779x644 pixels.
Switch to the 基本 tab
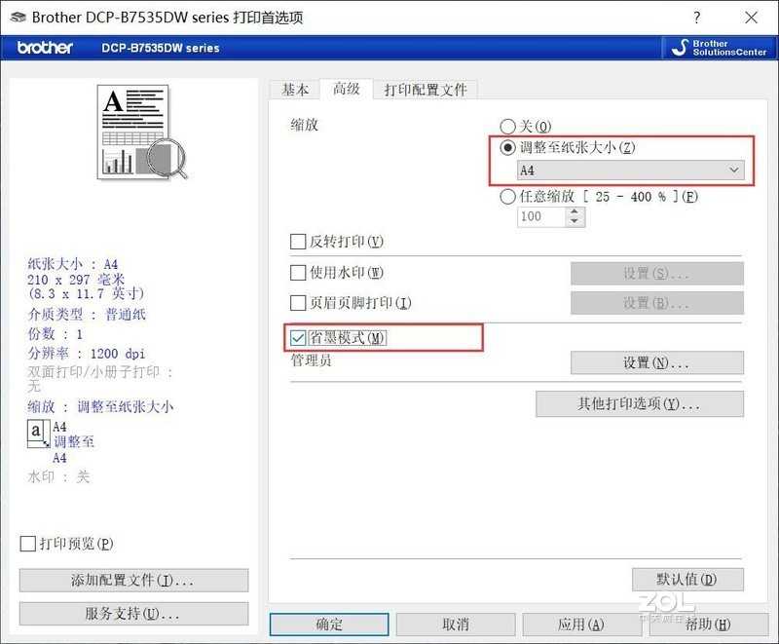tap(294, 89)
